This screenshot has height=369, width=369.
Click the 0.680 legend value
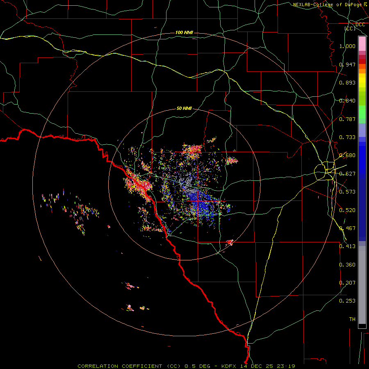(x=347, y=155)
